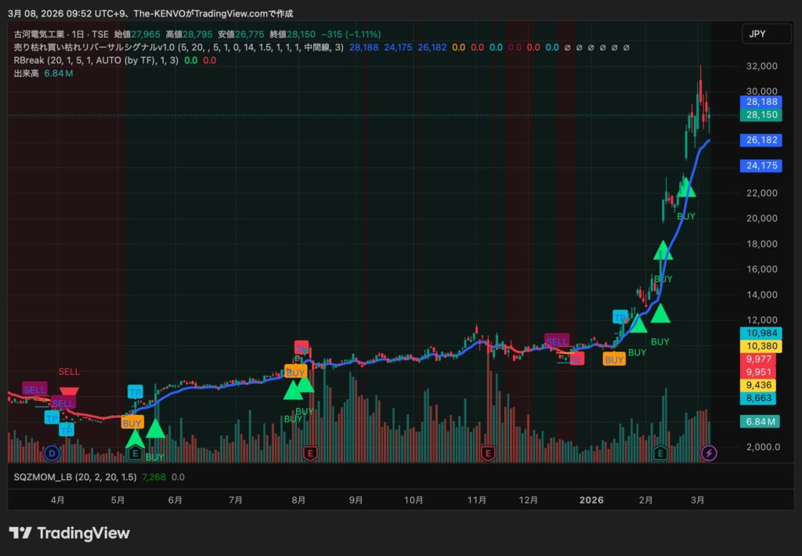This screenshot has height=556, width=802.
Task: Click the blue dividend D marker
Action: tap(52, 453)
